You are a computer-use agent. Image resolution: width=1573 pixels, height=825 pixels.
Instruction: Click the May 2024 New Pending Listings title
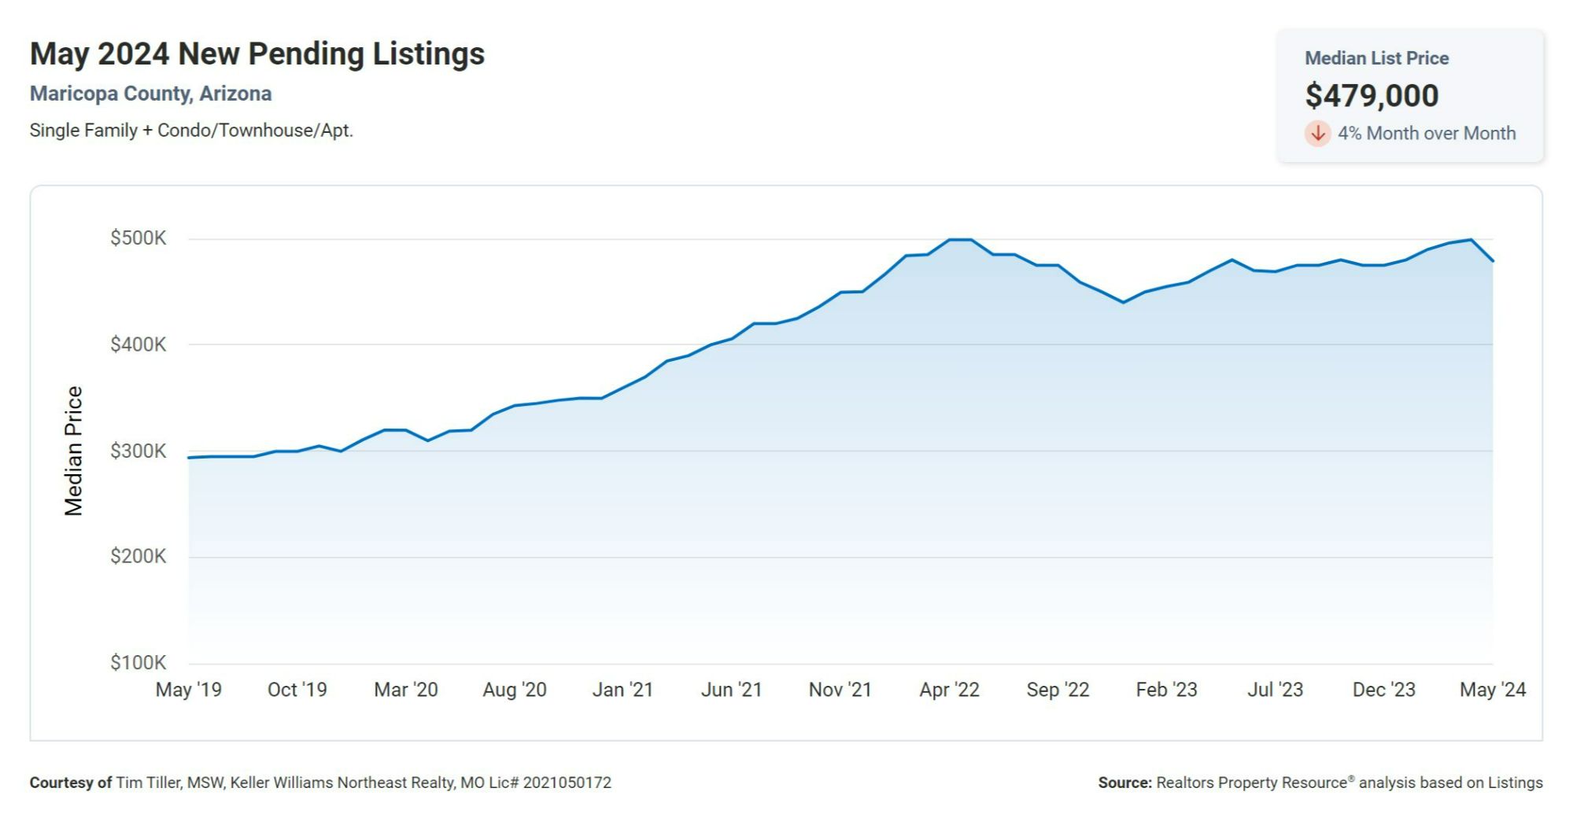click(x=257, y=54)
